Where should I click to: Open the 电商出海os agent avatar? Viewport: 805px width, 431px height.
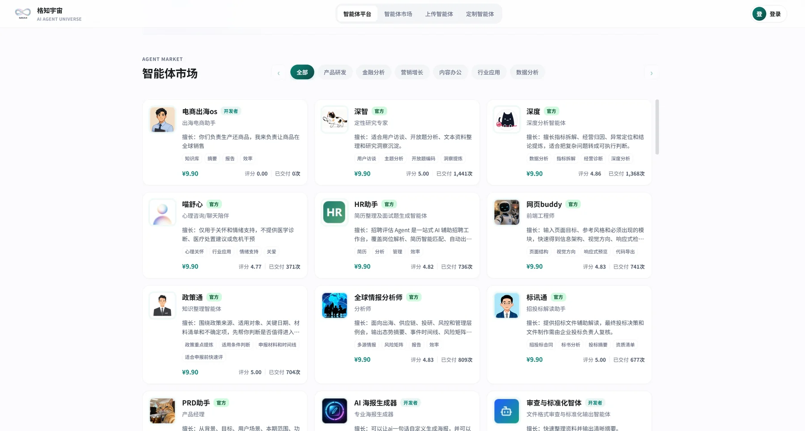(162, 119)
